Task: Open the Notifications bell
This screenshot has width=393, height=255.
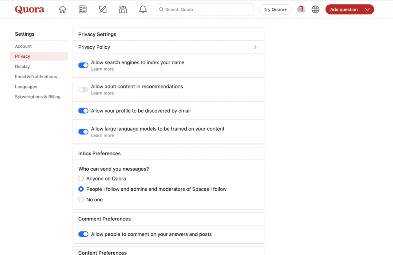Action: tap(143, 9)
